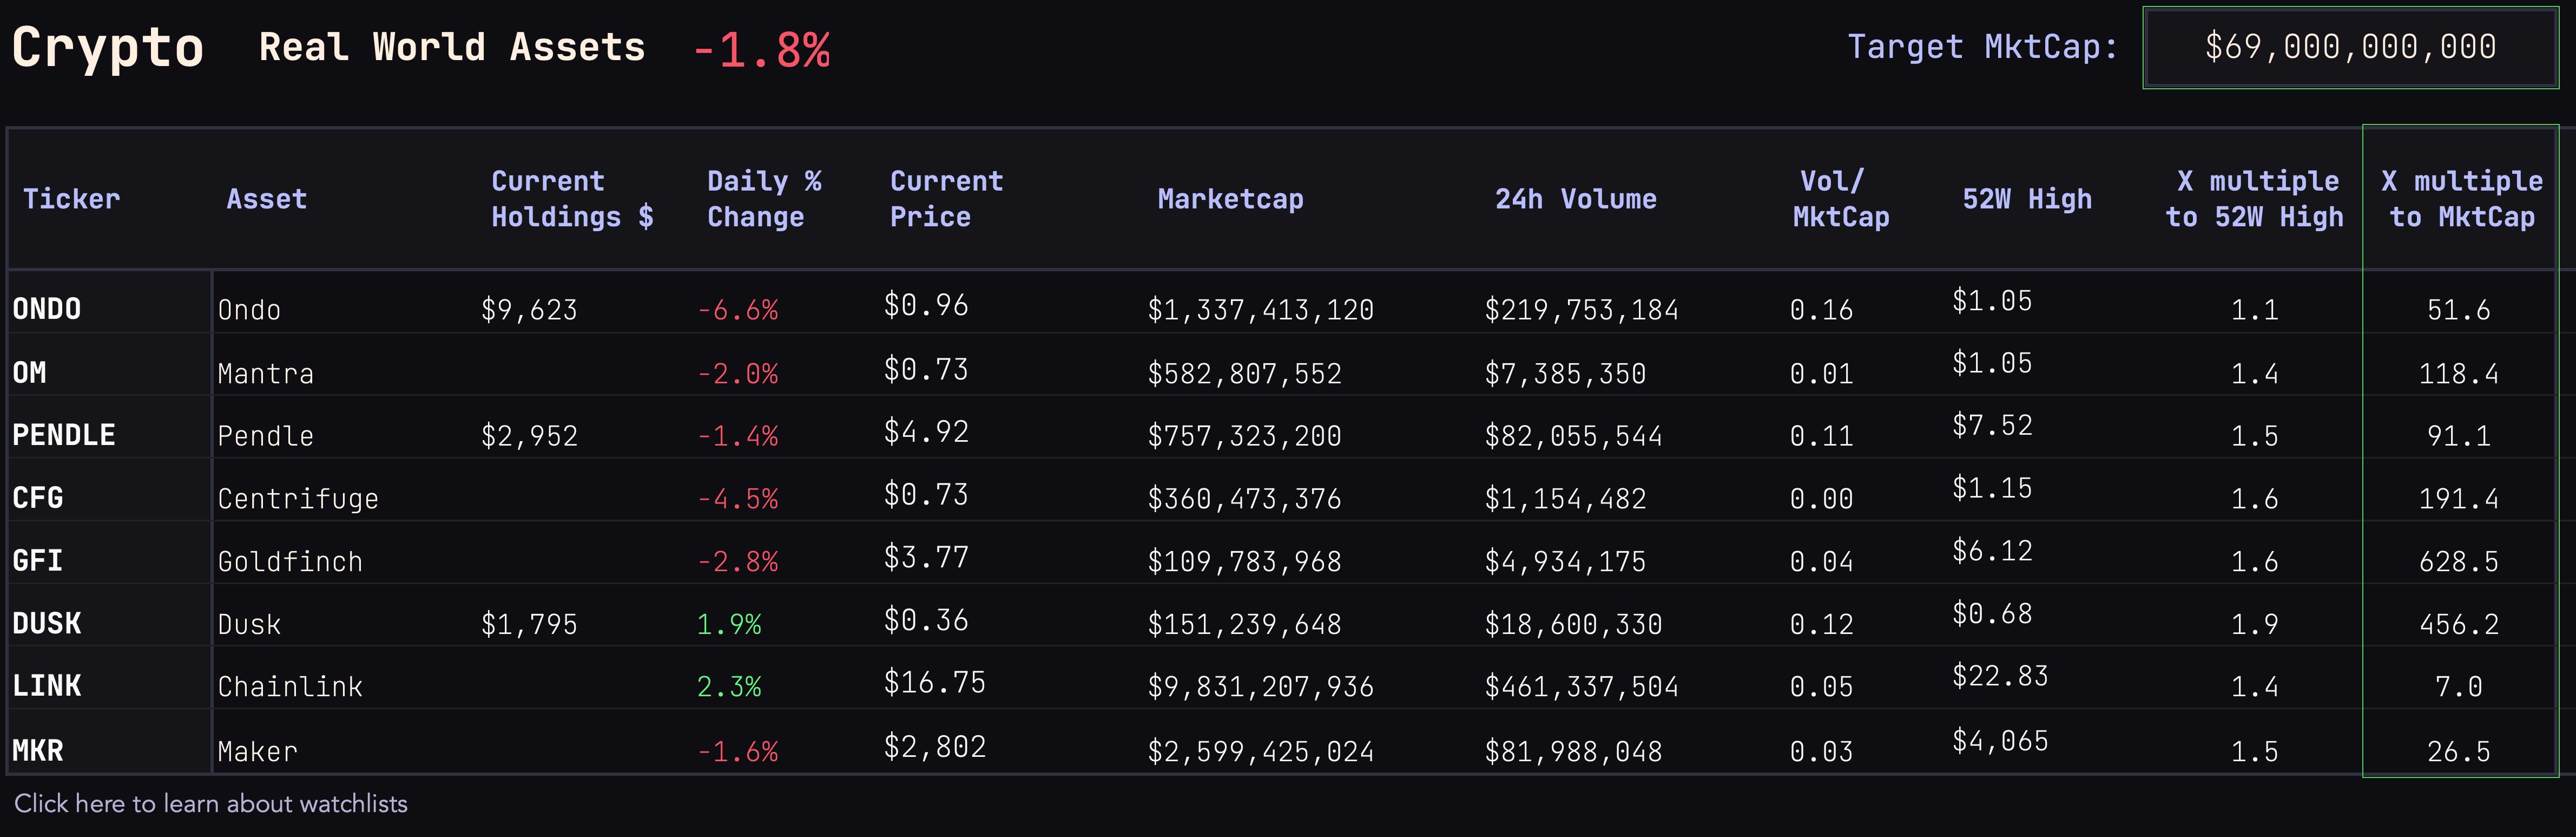Click the 52W High column header

[x=2027, y=199]
